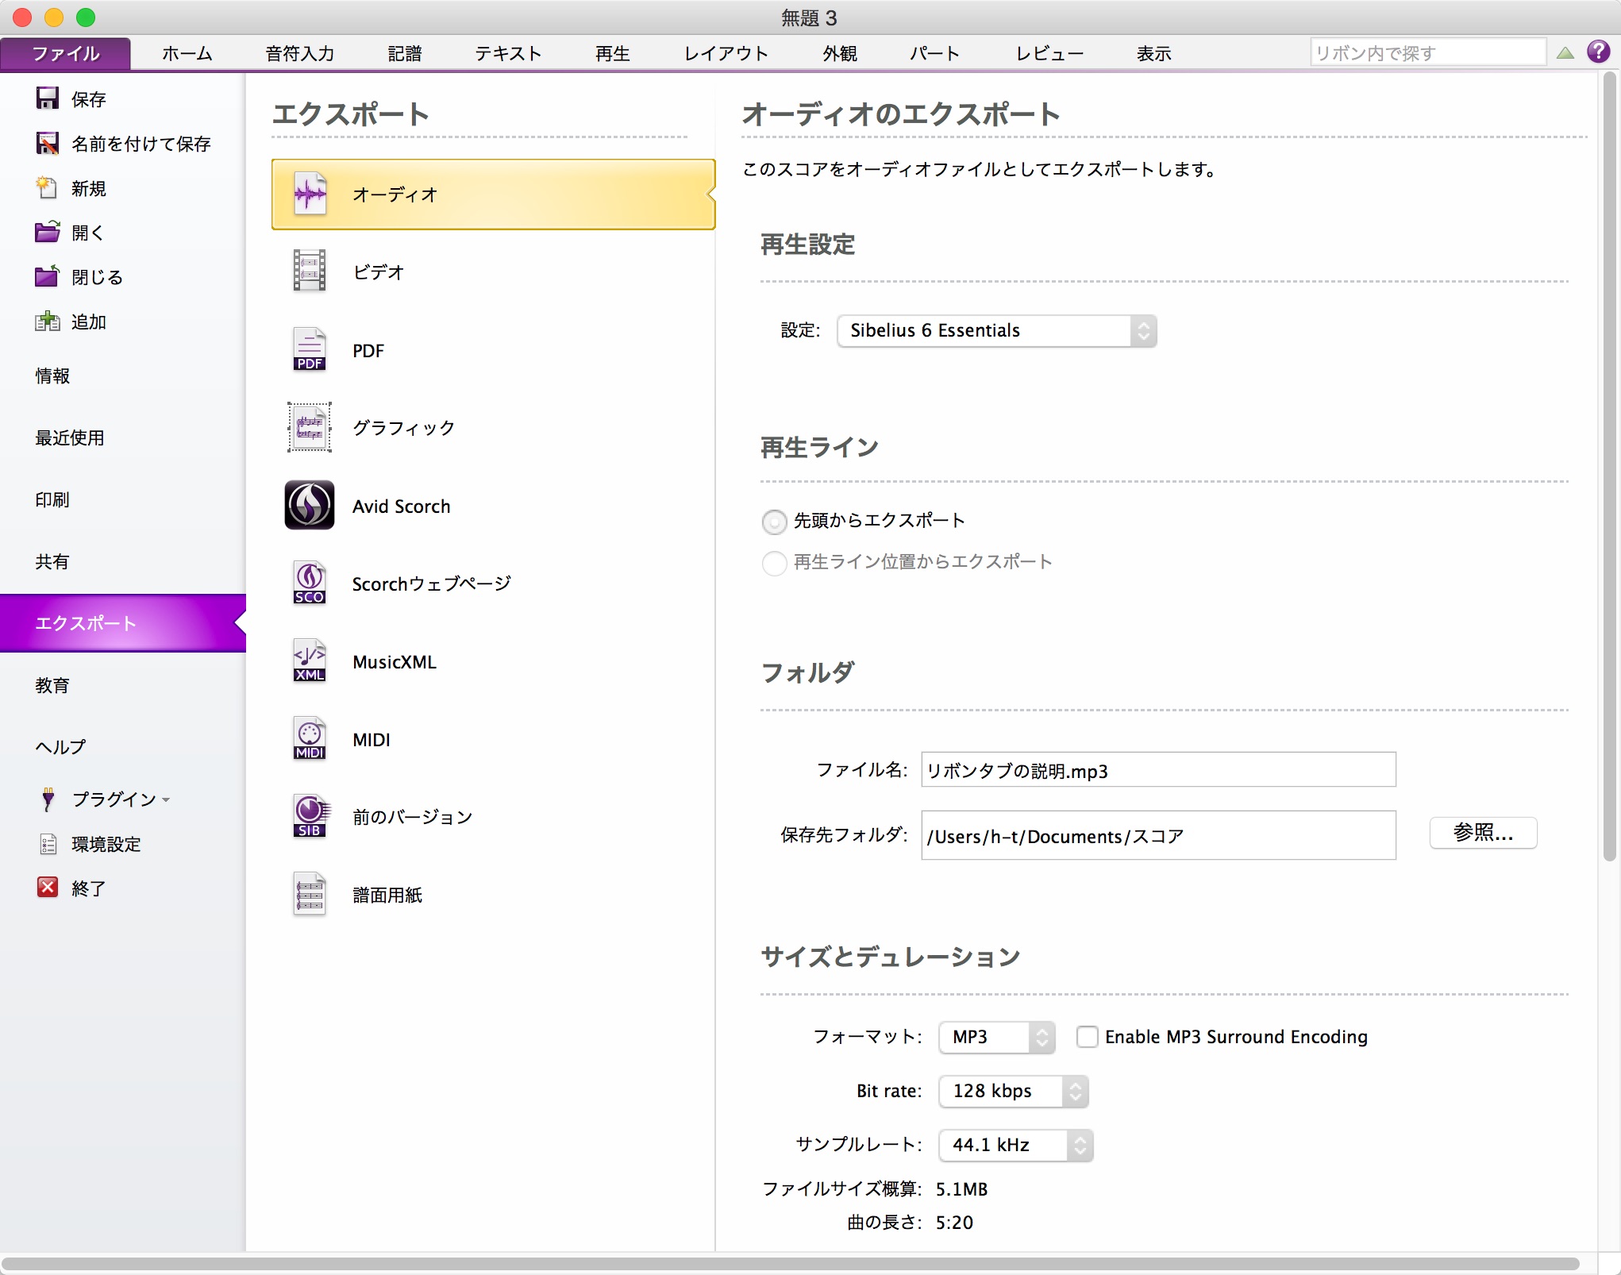Viewport: 1621px width, 1275px height.
Task: Switch to the パート ribbon tab
Action: coord(935,53)
